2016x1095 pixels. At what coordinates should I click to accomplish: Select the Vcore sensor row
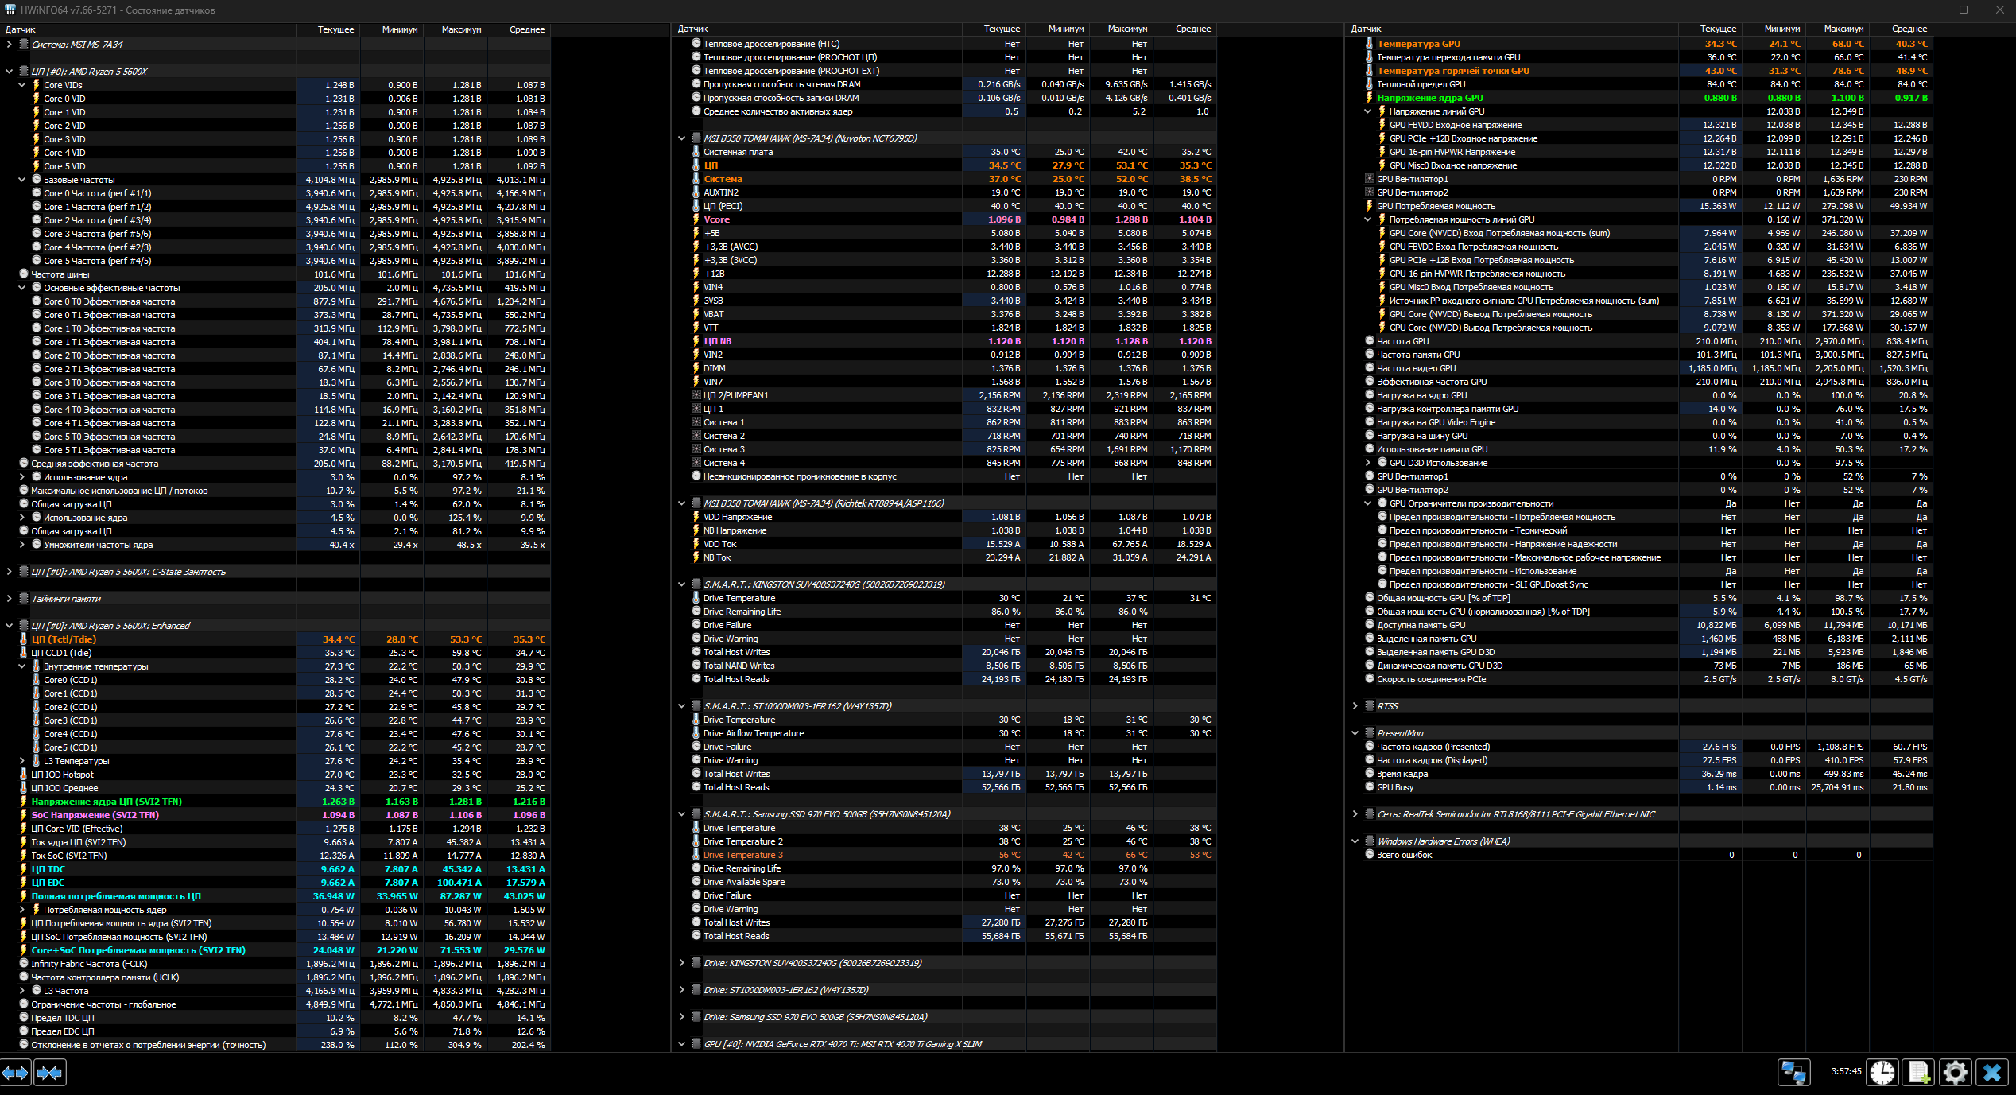click(x=716, y=219)
